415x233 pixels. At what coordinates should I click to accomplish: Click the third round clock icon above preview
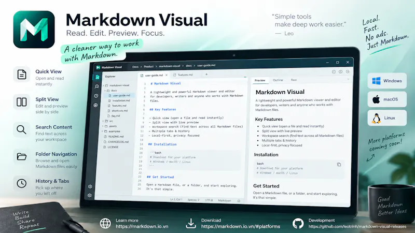pyautogui.click(x=348, y=71)
